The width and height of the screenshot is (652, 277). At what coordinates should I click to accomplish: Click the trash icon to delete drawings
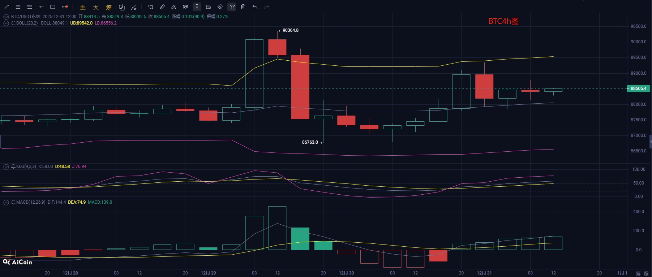(x=243, y=7)
